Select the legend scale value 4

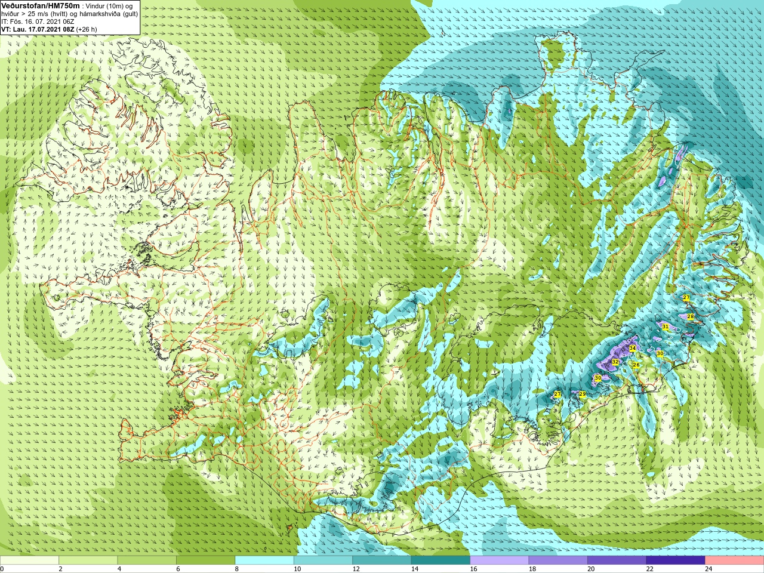pyautogui.click(x=119, y=569)
